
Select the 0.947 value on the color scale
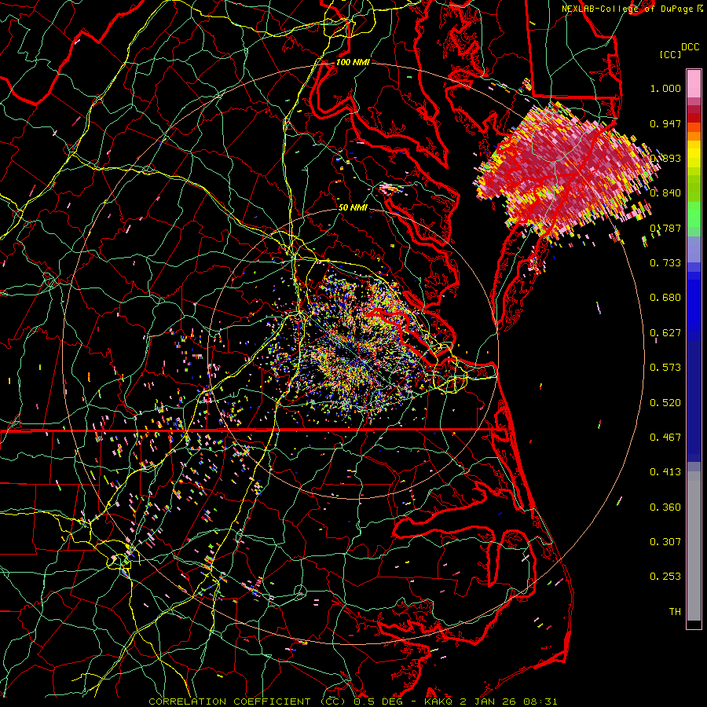[665, 123]
